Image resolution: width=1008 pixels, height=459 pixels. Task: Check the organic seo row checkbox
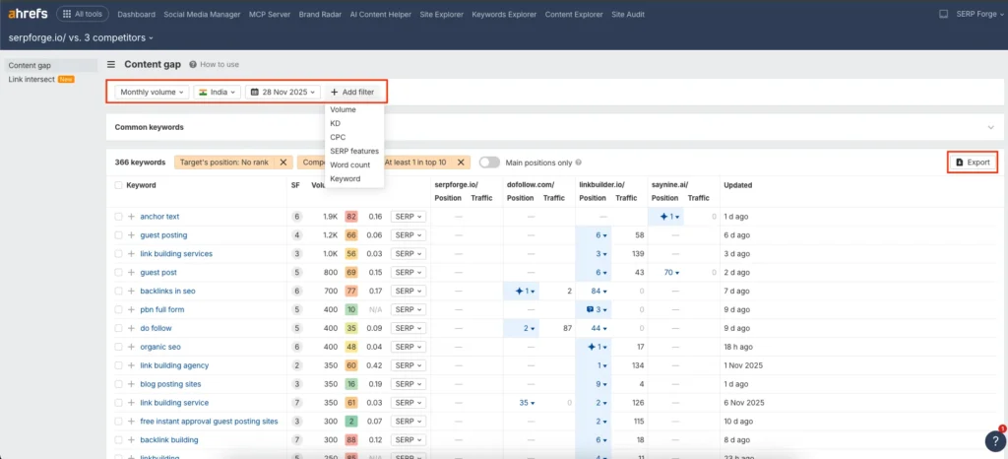point(118,347)
